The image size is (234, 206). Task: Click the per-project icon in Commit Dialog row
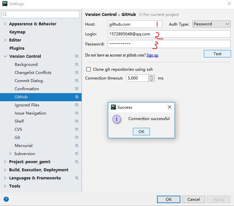(x=77, y=80)
